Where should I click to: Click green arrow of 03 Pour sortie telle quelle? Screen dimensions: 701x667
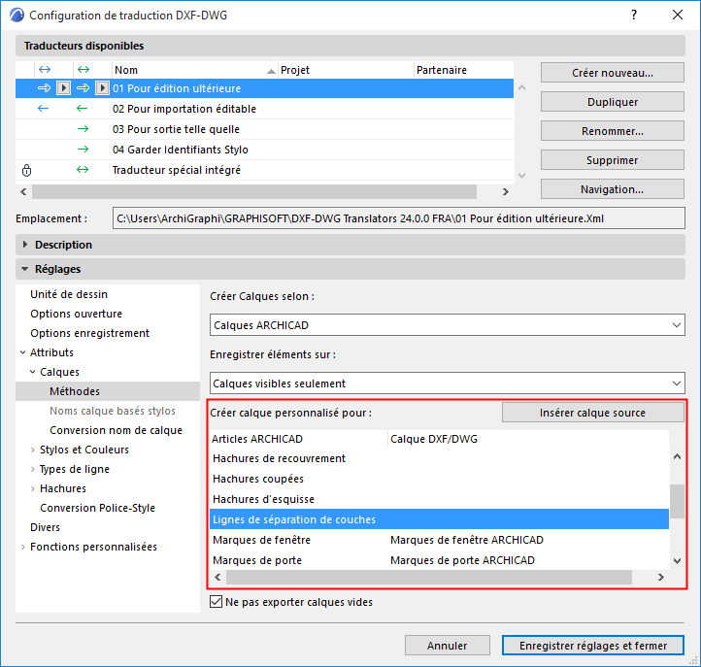[83, 129]
